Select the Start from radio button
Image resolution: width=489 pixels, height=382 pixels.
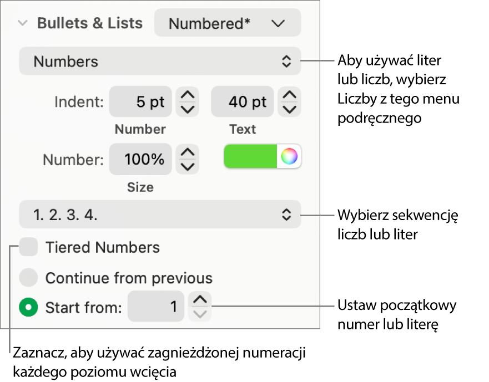(x=28, y=307)
